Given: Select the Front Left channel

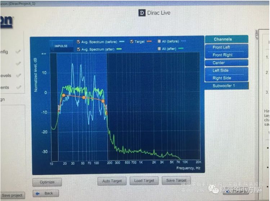Looking at the screenshot, I should 226,47.
